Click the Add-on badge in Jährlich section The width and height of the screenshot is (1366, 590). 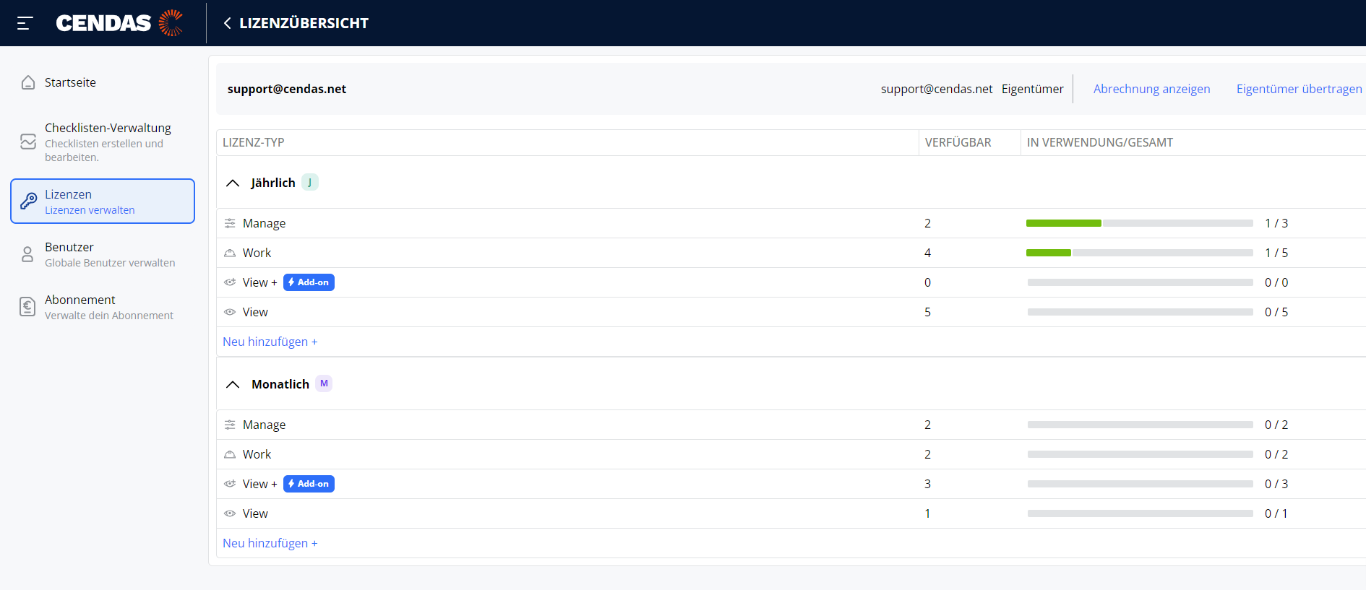pos(309,282)
